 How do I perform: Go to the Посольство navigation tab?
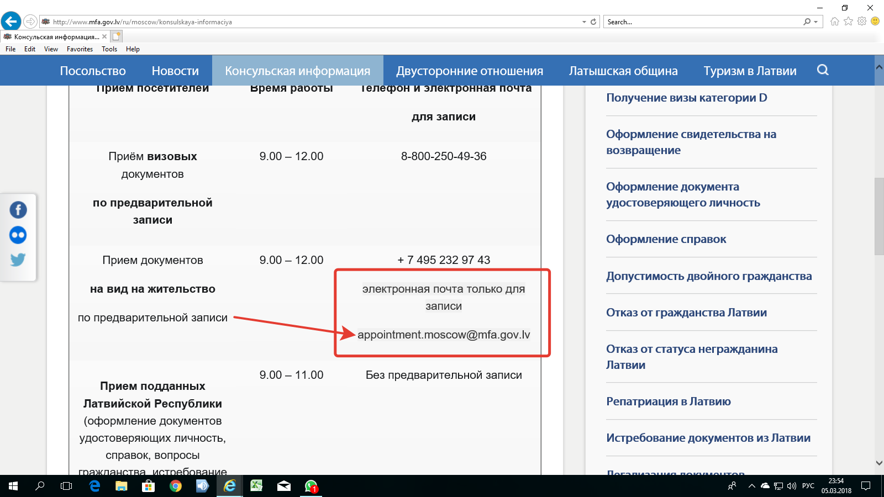93,71
